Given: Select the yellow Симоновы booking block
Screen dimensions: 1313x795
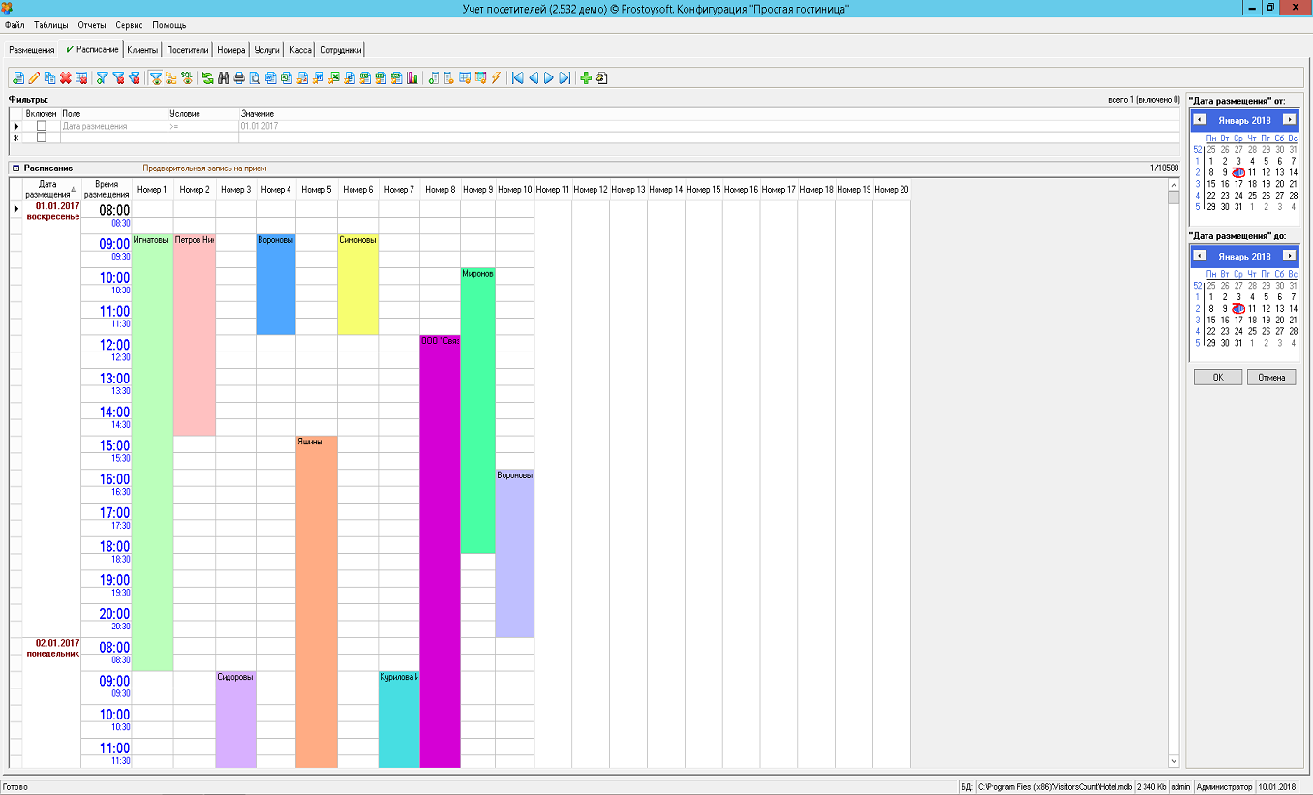Looking at the screenshot, I should (358, 285).
